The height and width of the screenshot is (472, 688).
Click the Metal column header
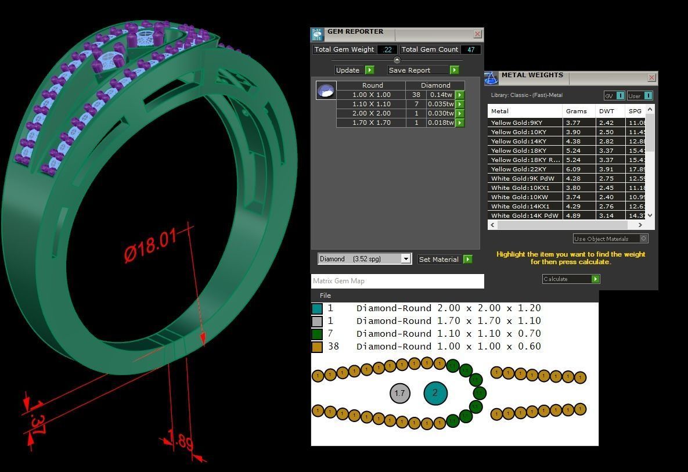tap(525, 111)
